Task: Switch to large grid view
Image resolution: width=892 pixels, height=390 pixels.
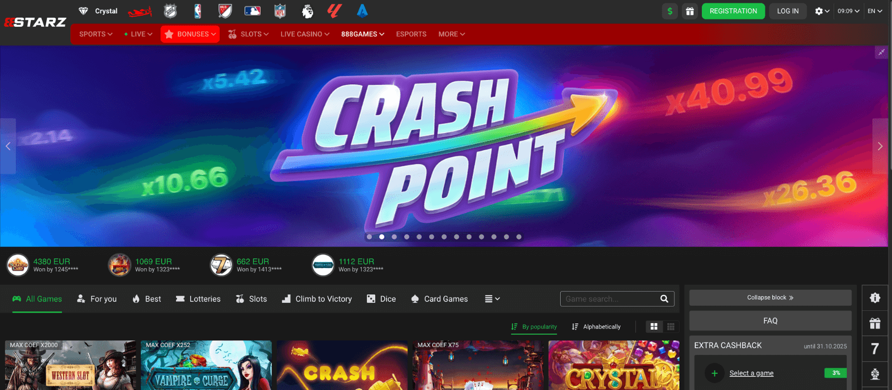Action: pyautogui.click(x=654, y=326)
